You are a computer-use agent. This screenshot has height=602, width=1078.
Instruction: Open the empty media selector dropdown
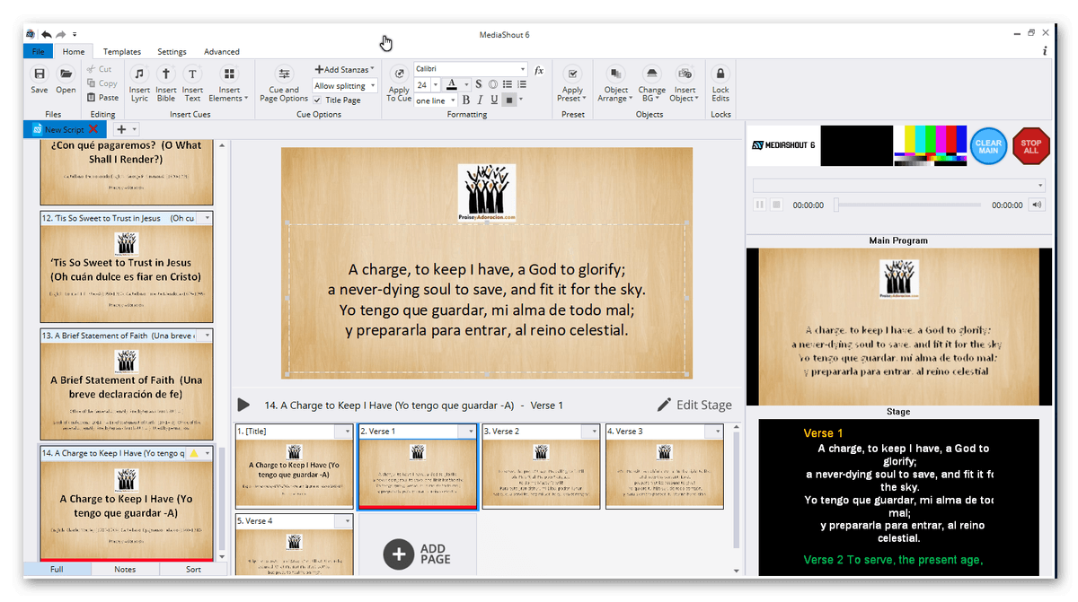898,185
